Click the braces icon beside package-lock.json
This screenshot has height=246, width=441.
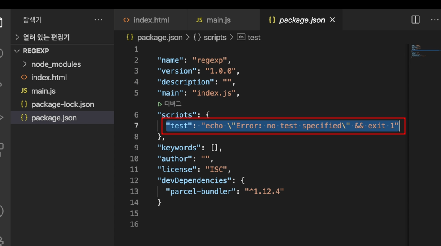click(x=24, y=104)
